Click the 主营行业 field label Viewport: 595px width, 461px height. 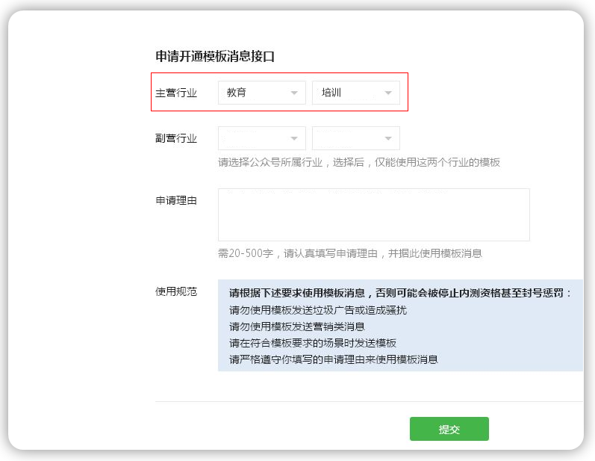176,93
